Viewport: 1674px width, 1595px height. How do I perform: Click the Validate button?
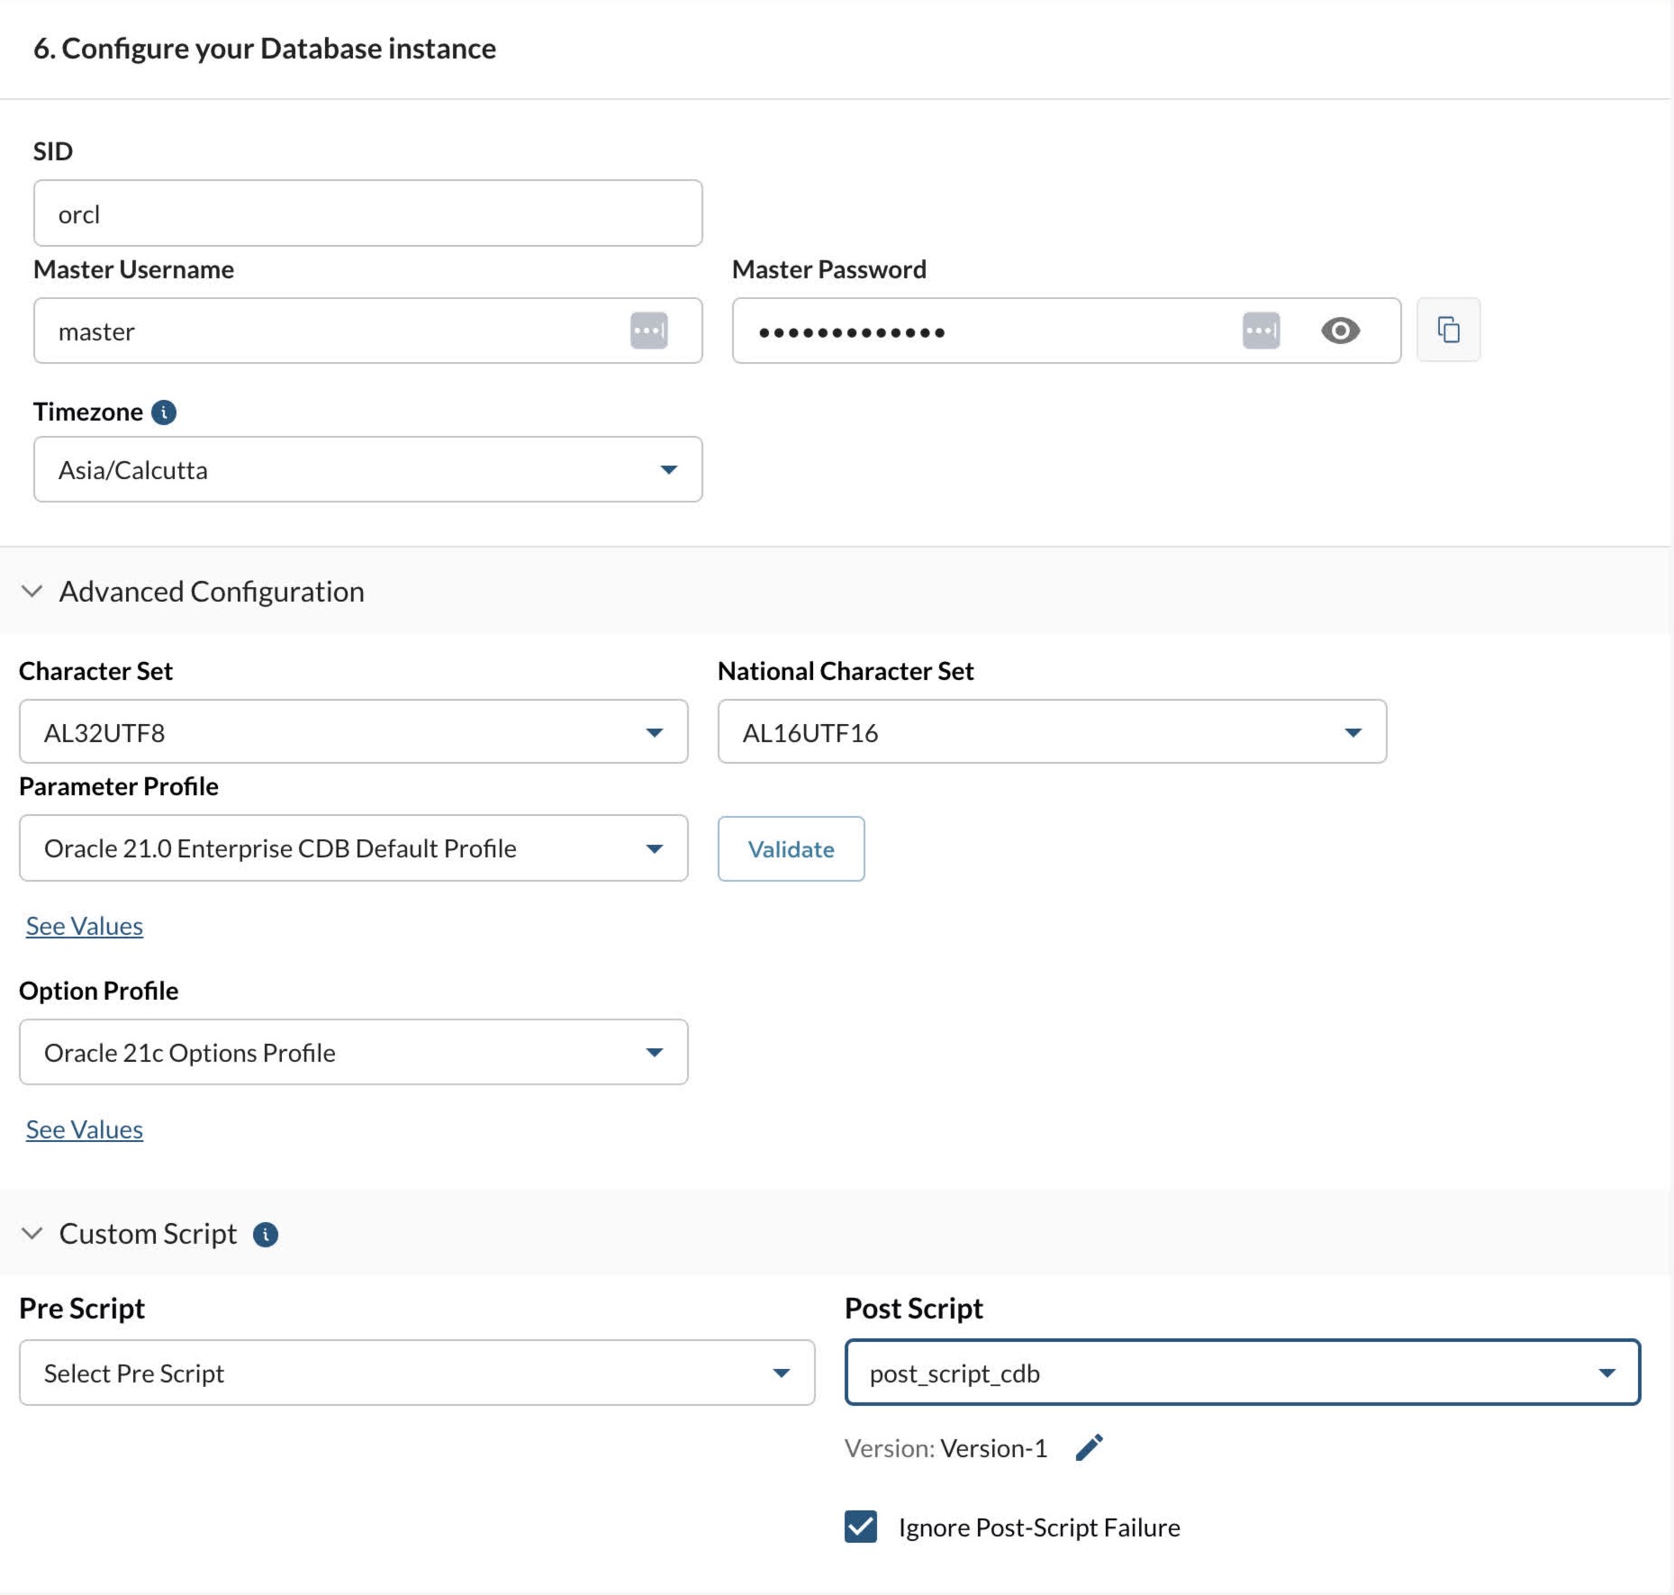791,849
